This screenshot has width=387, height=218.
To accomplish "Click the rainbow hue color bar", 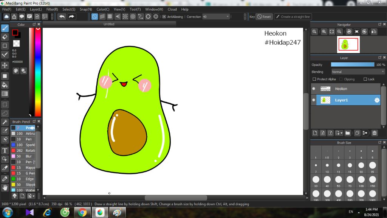I will tap(38, 72).
